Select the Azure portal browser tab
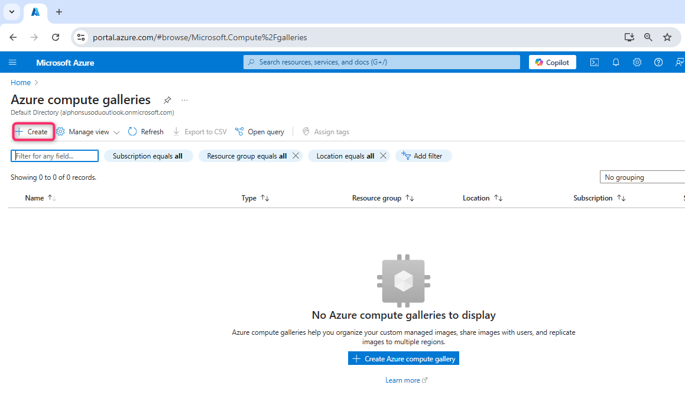Image resolution: width=685 pixels, height=414 pixels. point(35,12)
